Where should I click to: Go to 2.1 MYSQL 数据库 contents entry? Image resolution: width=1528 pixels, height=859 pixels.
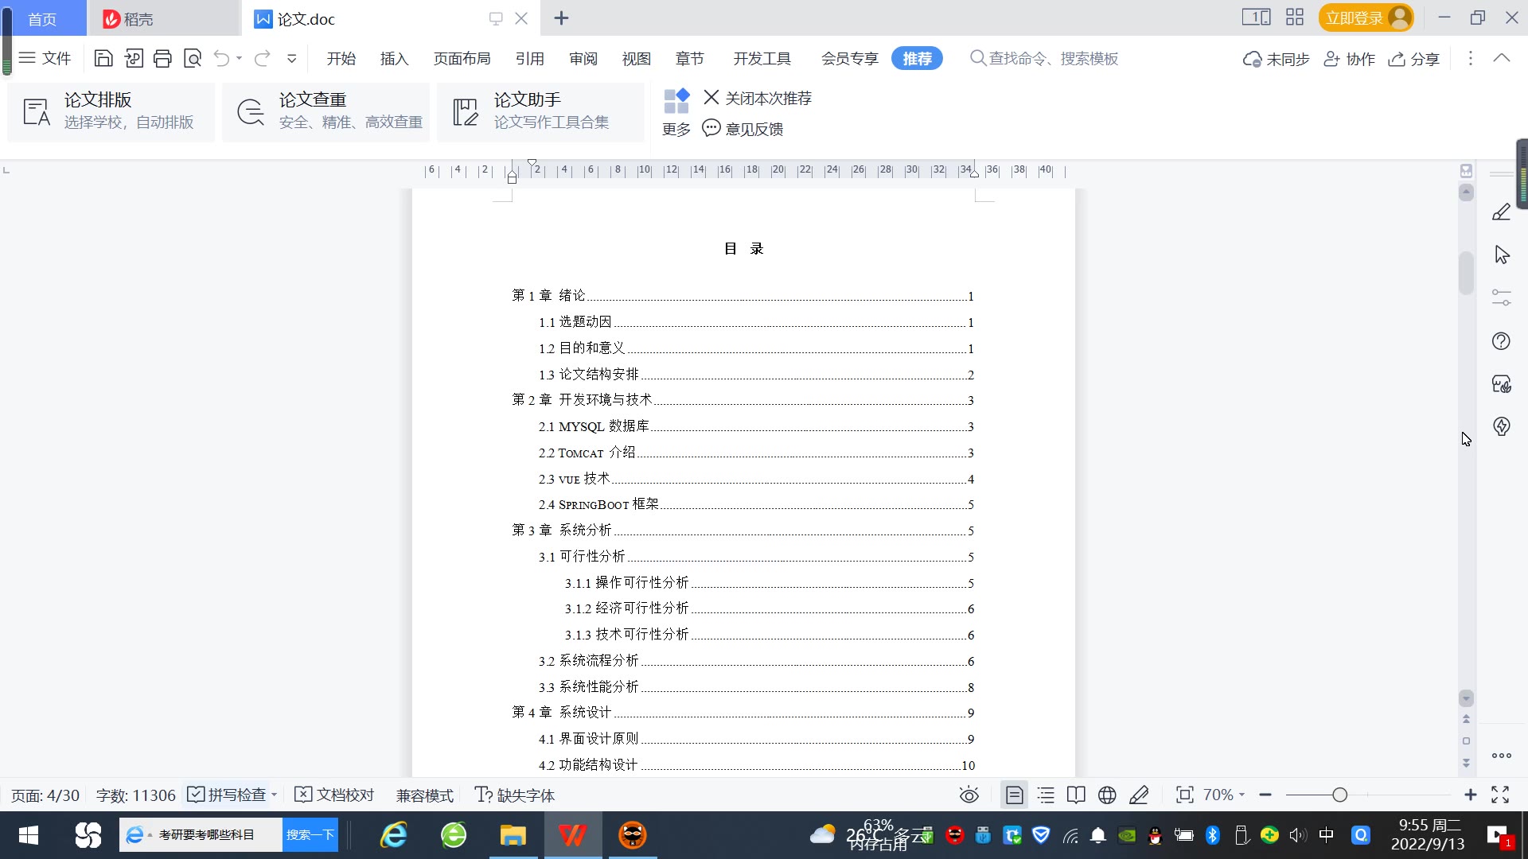(755, 426)
